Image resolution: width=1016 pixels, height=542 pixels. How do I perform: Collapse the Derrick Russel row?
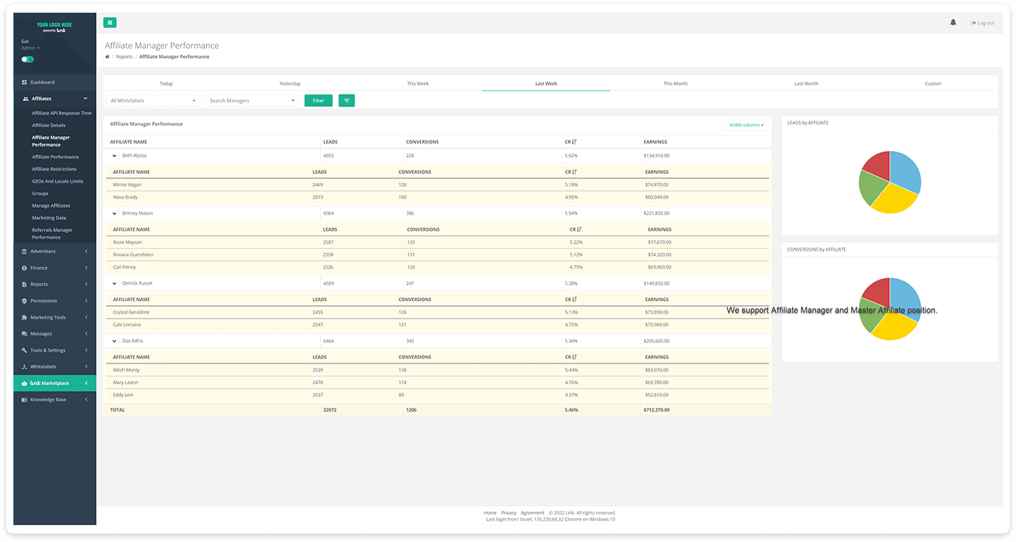point(114,283)
